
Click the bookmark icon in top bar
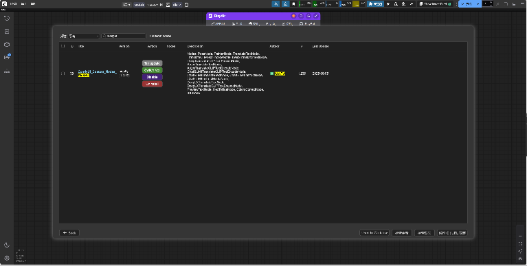click(x=294, y=4)
